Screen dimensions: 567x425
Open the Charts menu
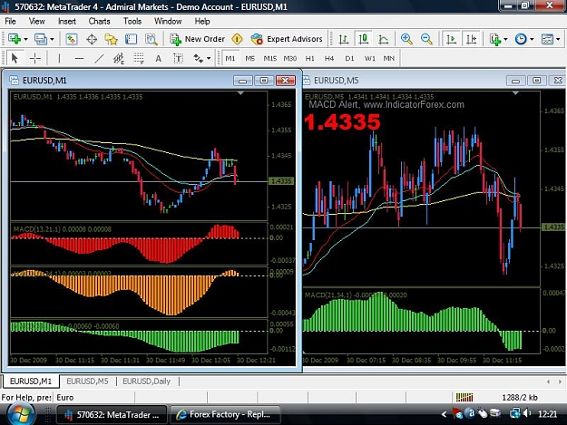click(x=100, y=22)
